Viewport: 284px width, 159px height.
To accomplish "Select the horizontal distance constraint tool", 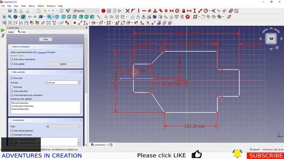I will (x=189, y=11).
